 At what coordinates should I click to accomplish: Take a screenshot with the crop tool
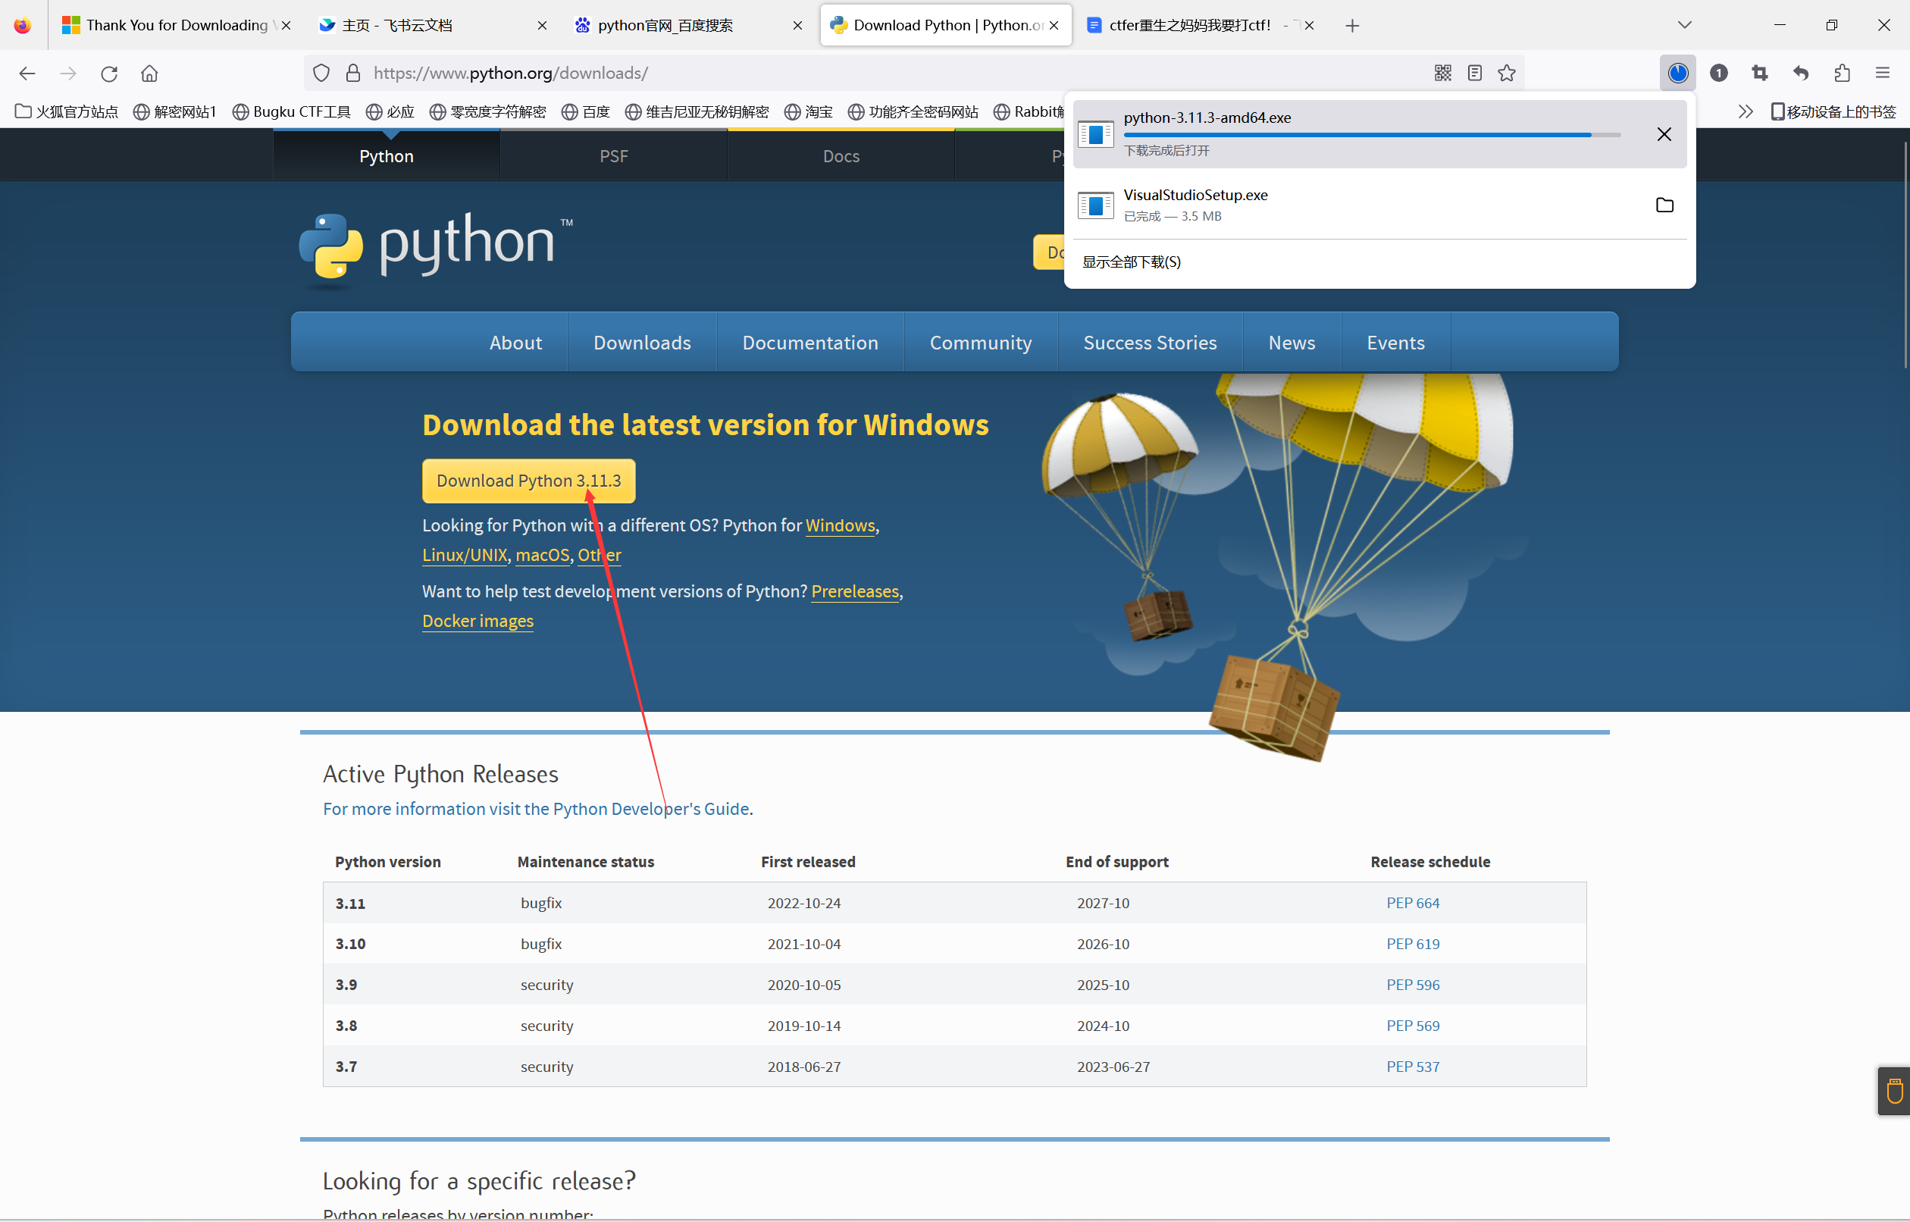click(x=1760, y=73)
